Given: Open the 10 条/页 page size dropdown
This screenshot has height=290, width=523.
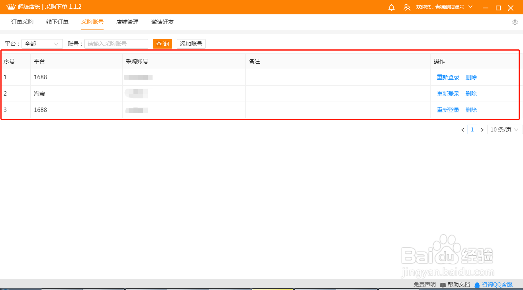Looking at the screenshot, I should pyautogui.click(x=505, y=129).
